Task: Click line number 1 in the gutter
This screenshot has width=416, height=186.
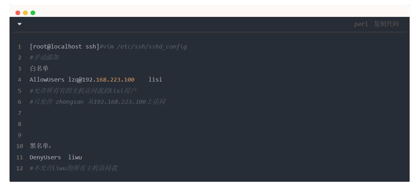Action: point(19,47)
